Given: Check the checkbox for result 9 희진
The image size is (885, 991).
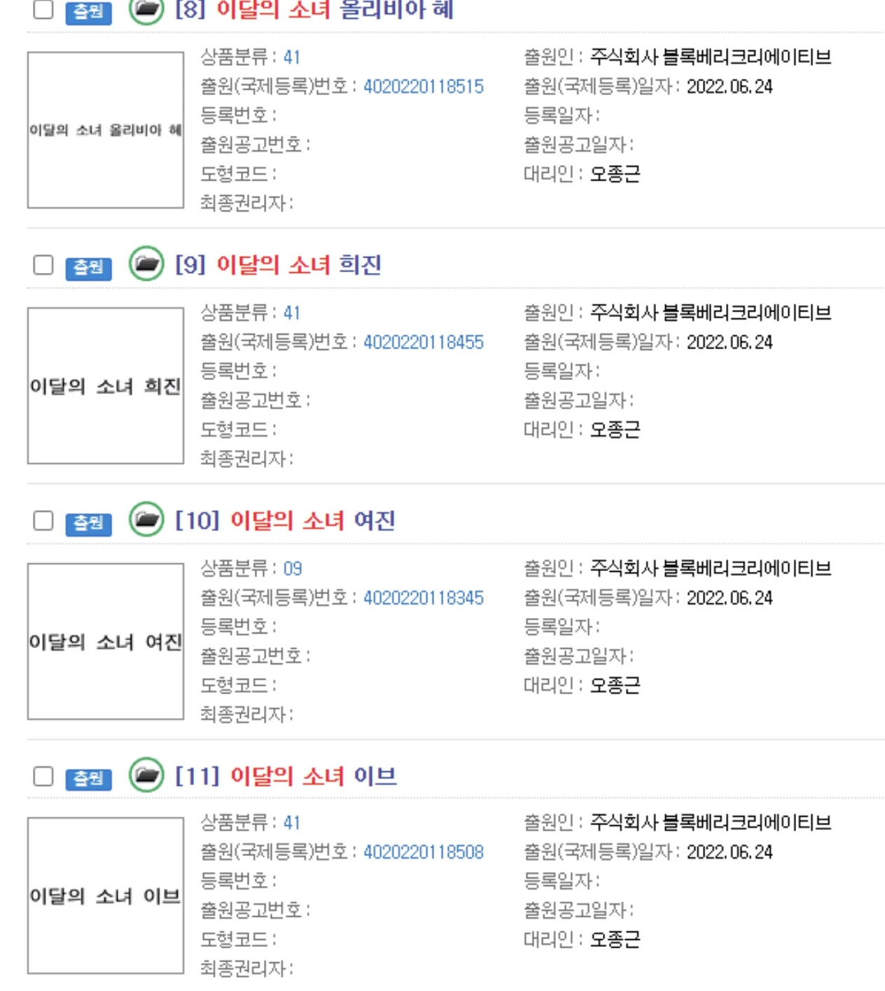Looking at the screenshot, I should (x=43, y=265).
